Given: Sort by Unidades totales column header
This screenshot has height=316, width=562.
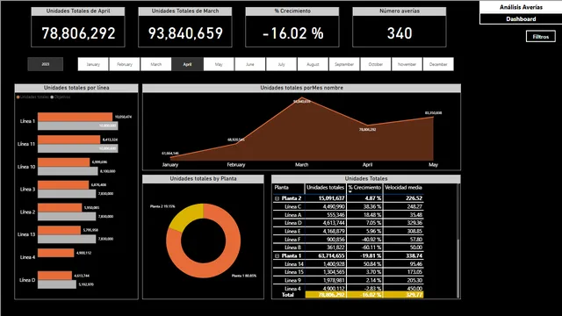Looking at the screenshot, I should (x=326, y=188).
